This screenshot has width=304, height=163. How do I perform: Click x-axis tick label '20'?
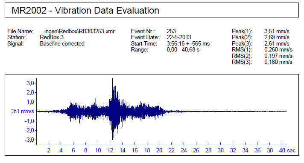tap(159, 150)
